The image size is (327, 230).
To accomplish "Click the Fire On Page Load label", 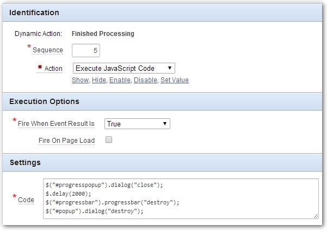I will click(66, 141).
